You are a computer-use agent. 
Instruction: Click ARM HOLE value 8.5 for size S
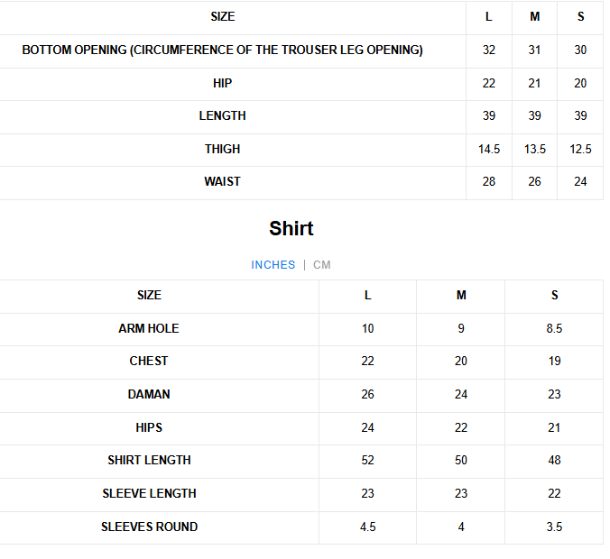pyautogui.click(x=554, y=329)
